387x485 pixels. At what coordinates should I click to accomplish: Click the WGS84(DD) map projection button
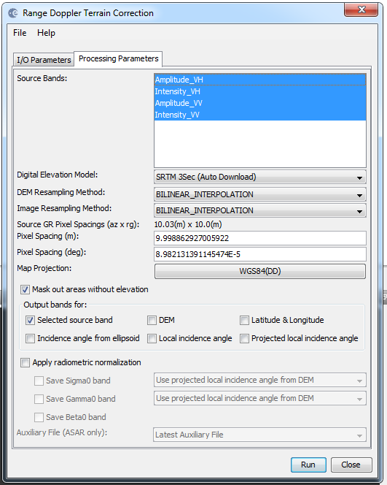pyautogui.click(x=260, y=271)
